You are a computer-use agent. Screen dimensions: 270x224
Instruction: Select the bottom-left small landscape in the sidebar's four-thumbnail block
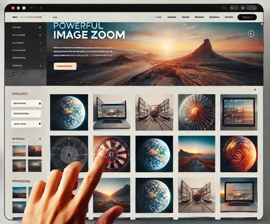pos(19,166)
